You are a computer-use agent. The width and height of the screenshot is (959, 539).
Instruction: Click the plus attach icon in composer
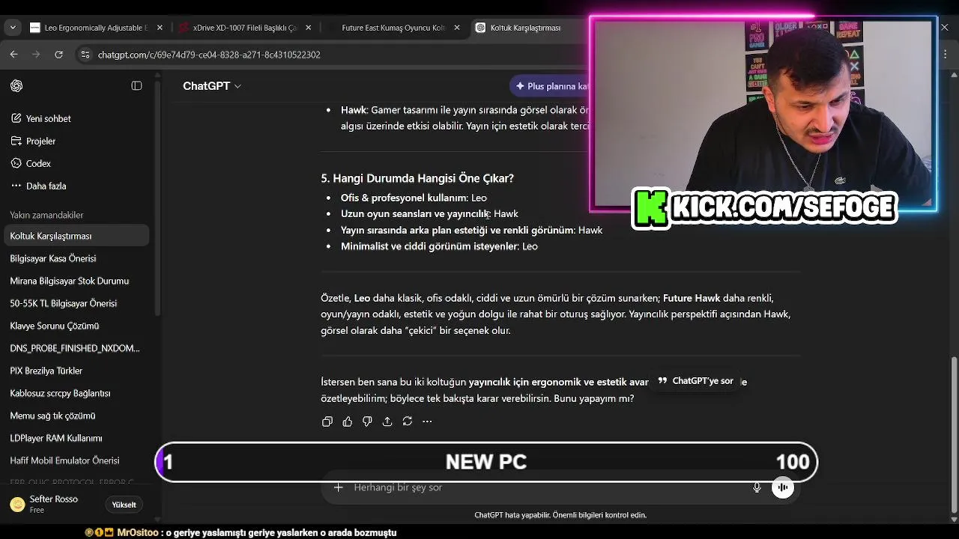338,487
